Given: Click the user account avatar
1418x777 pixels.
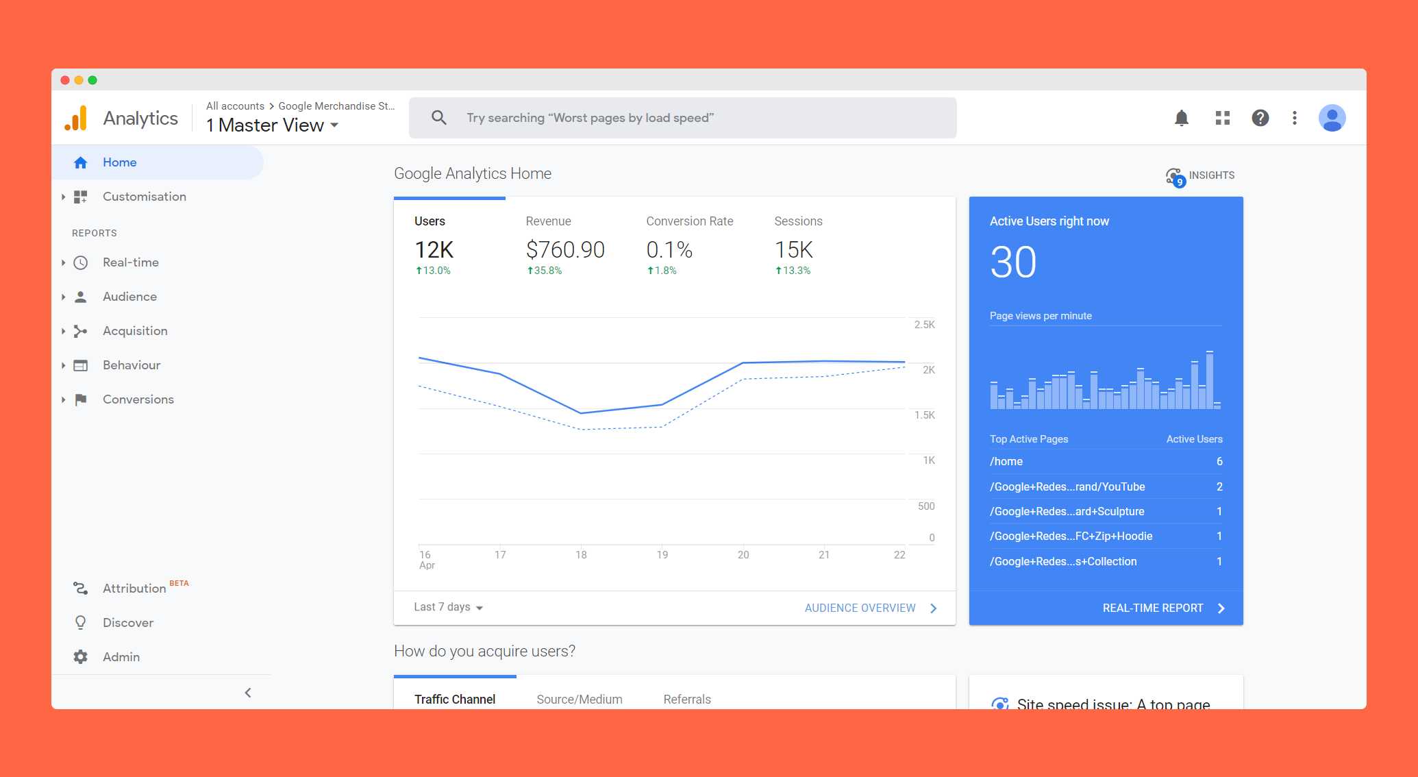Looking at the screenshot, I should [1332, 118].
